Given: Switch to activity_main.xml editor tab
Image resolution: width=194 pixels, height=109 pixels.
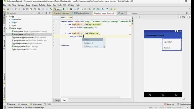Looking at the screenshot, I should (62, 13).
